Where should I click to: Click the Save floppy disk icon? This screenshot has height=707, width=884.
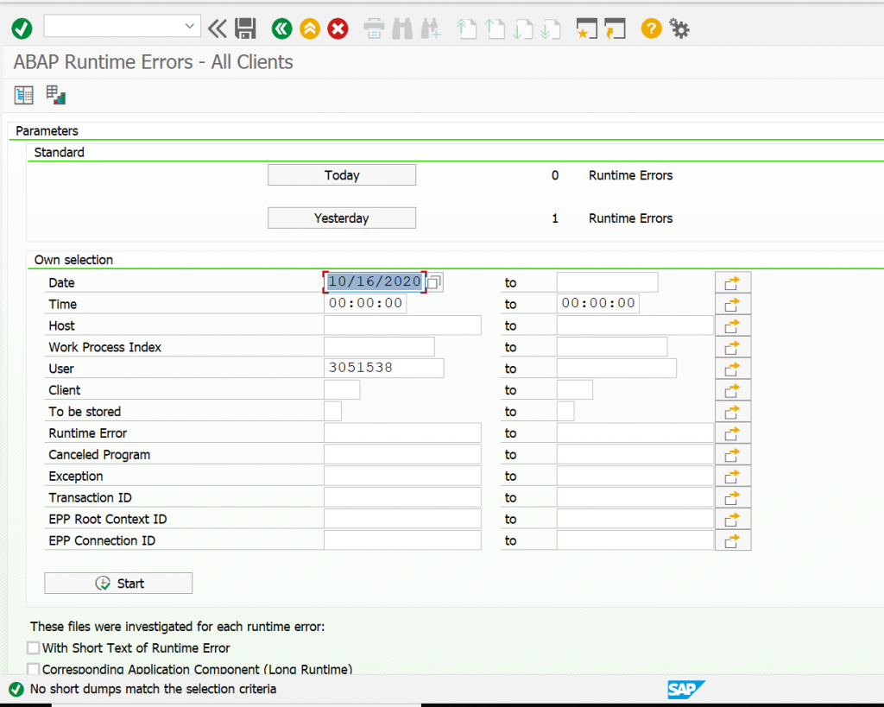245,28
